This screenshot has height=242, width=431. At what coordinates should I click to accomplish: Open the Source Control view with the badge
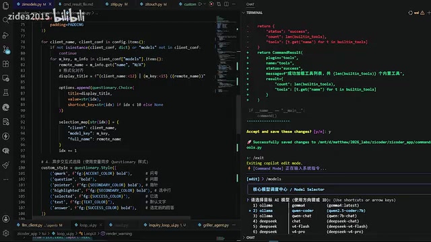click(6, 49)
